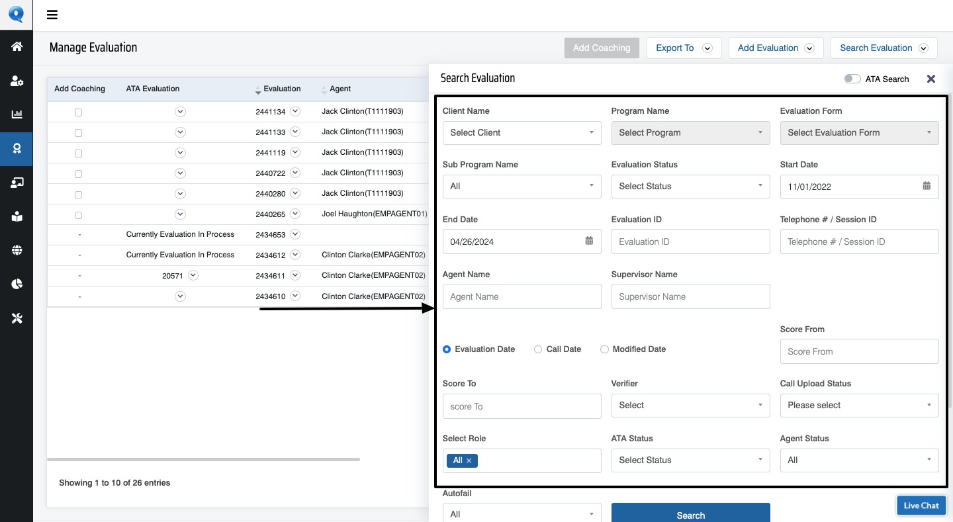Select the Call Date radio button

[x=538, y=349]
